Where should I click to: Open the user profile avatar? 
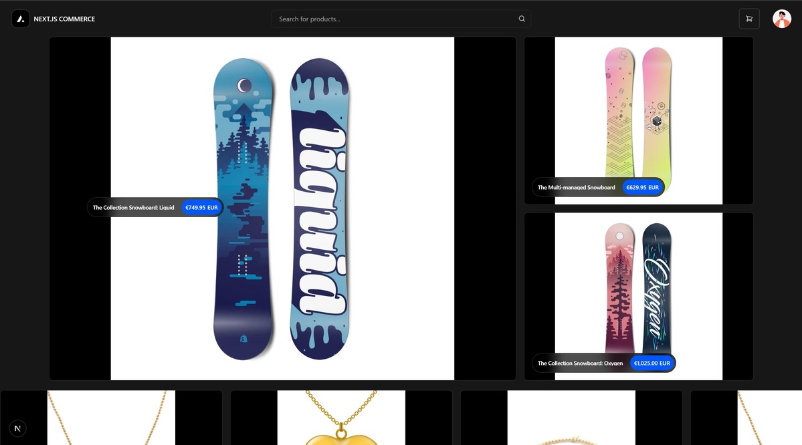[x=781, y=19]
